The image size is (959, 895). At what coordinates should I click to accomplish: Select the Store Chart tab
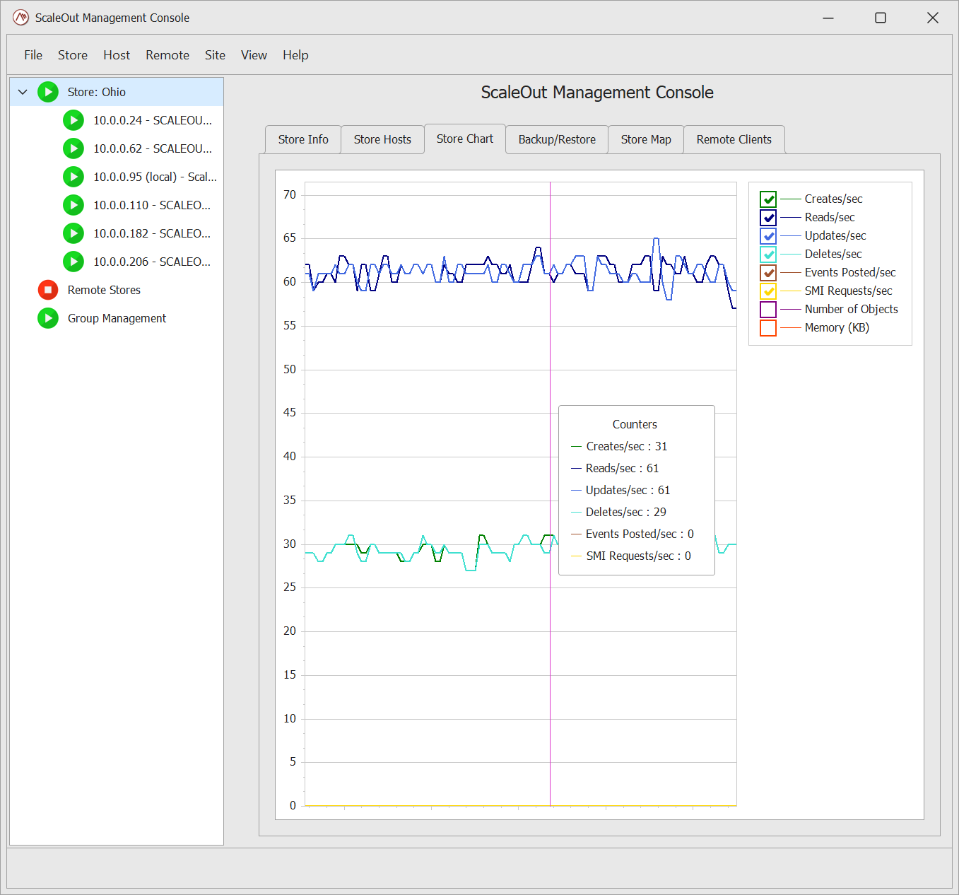coord(465,139)
